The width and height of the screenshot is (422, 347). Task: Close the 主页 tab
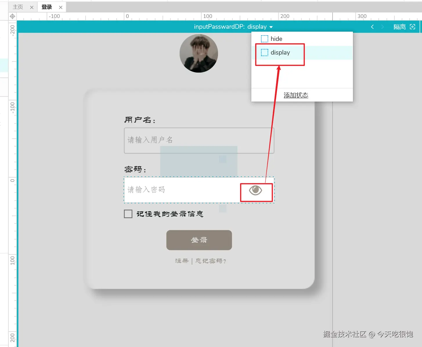32,7
